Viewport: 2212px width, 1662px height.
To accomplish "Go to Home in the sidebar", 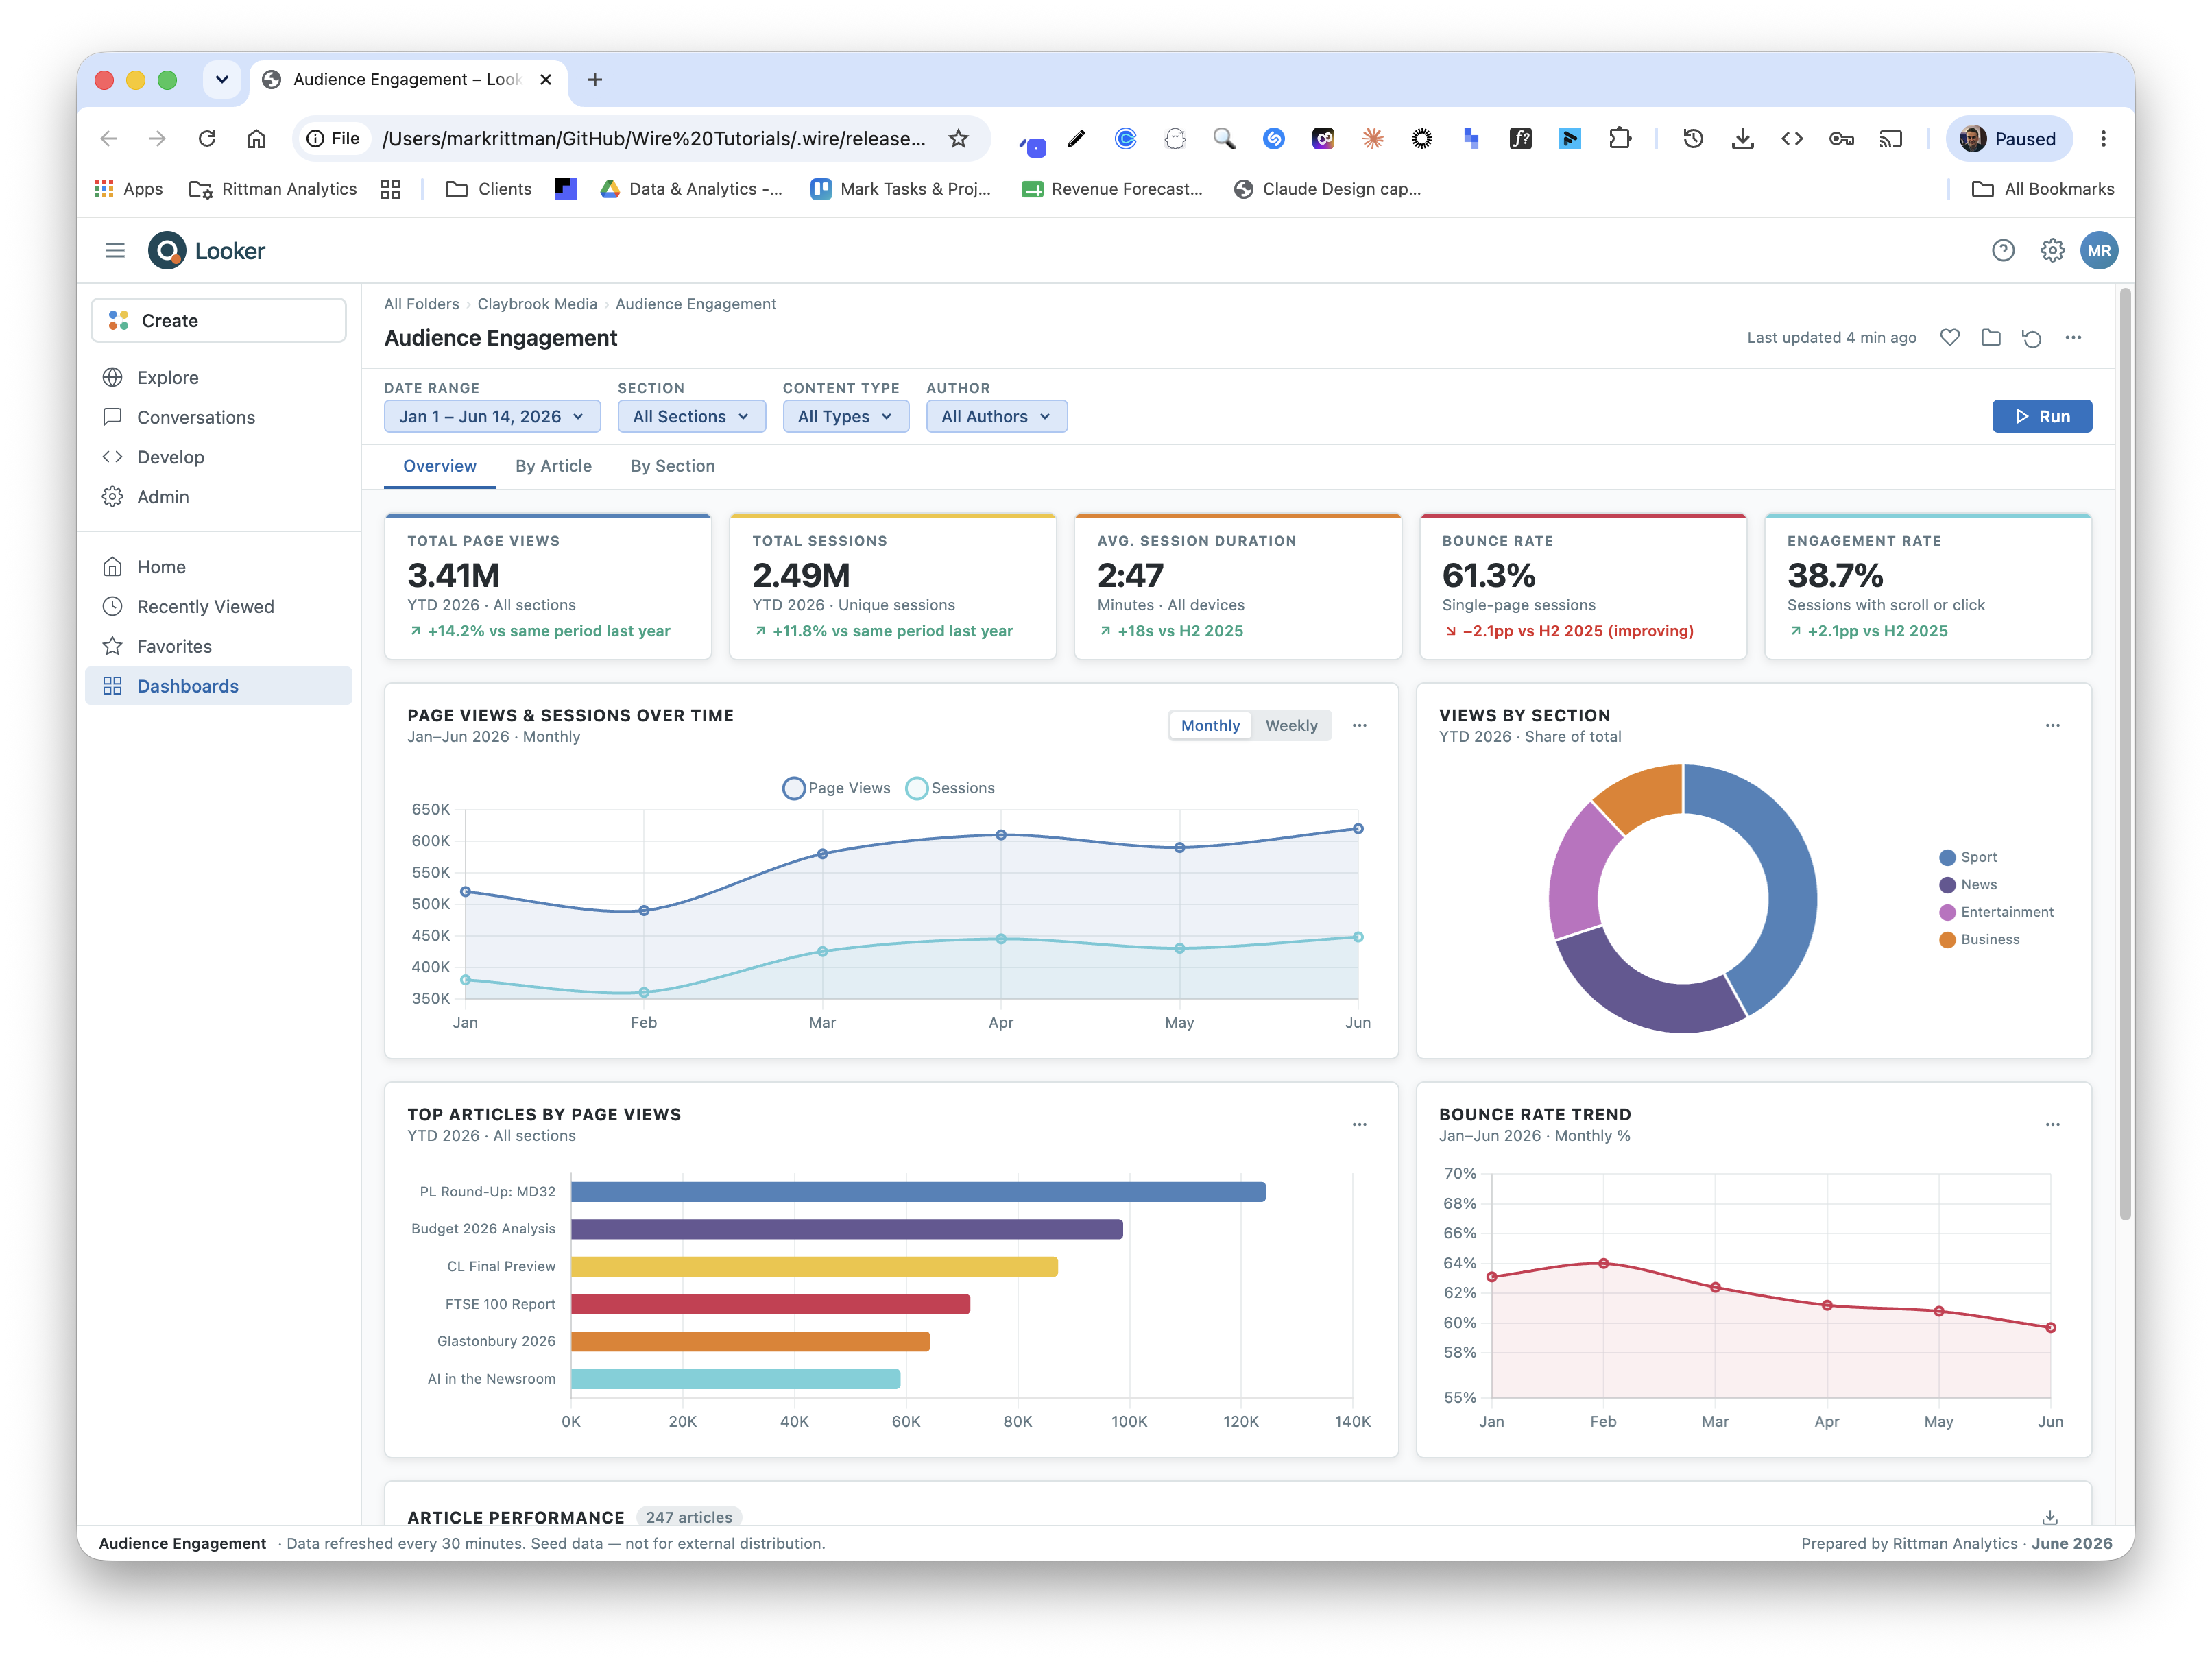I will tap(219, 567).
